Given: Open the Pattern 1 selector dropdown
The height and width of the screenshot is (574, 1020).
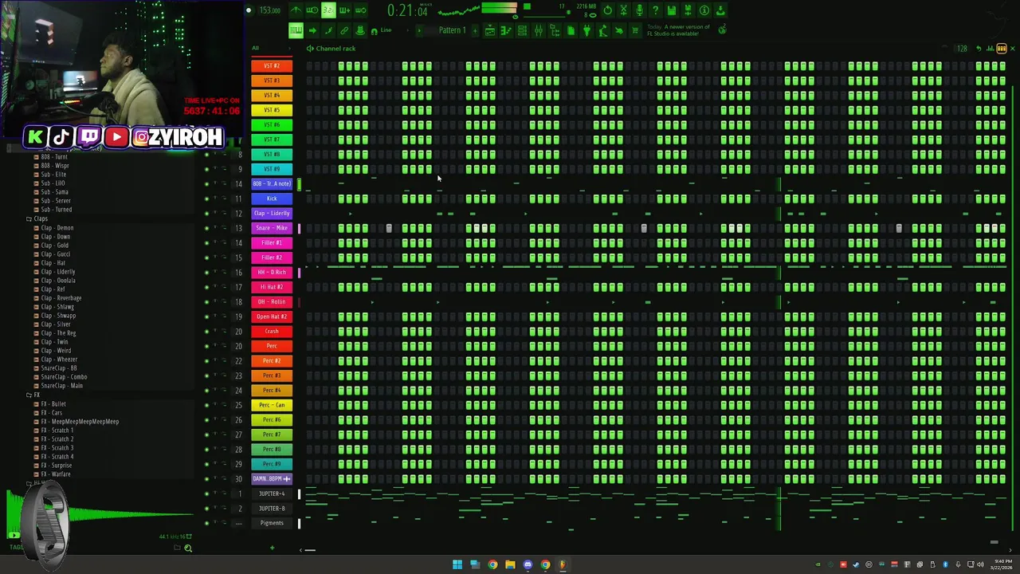Looking at the screenshot, I should [452, 30].
